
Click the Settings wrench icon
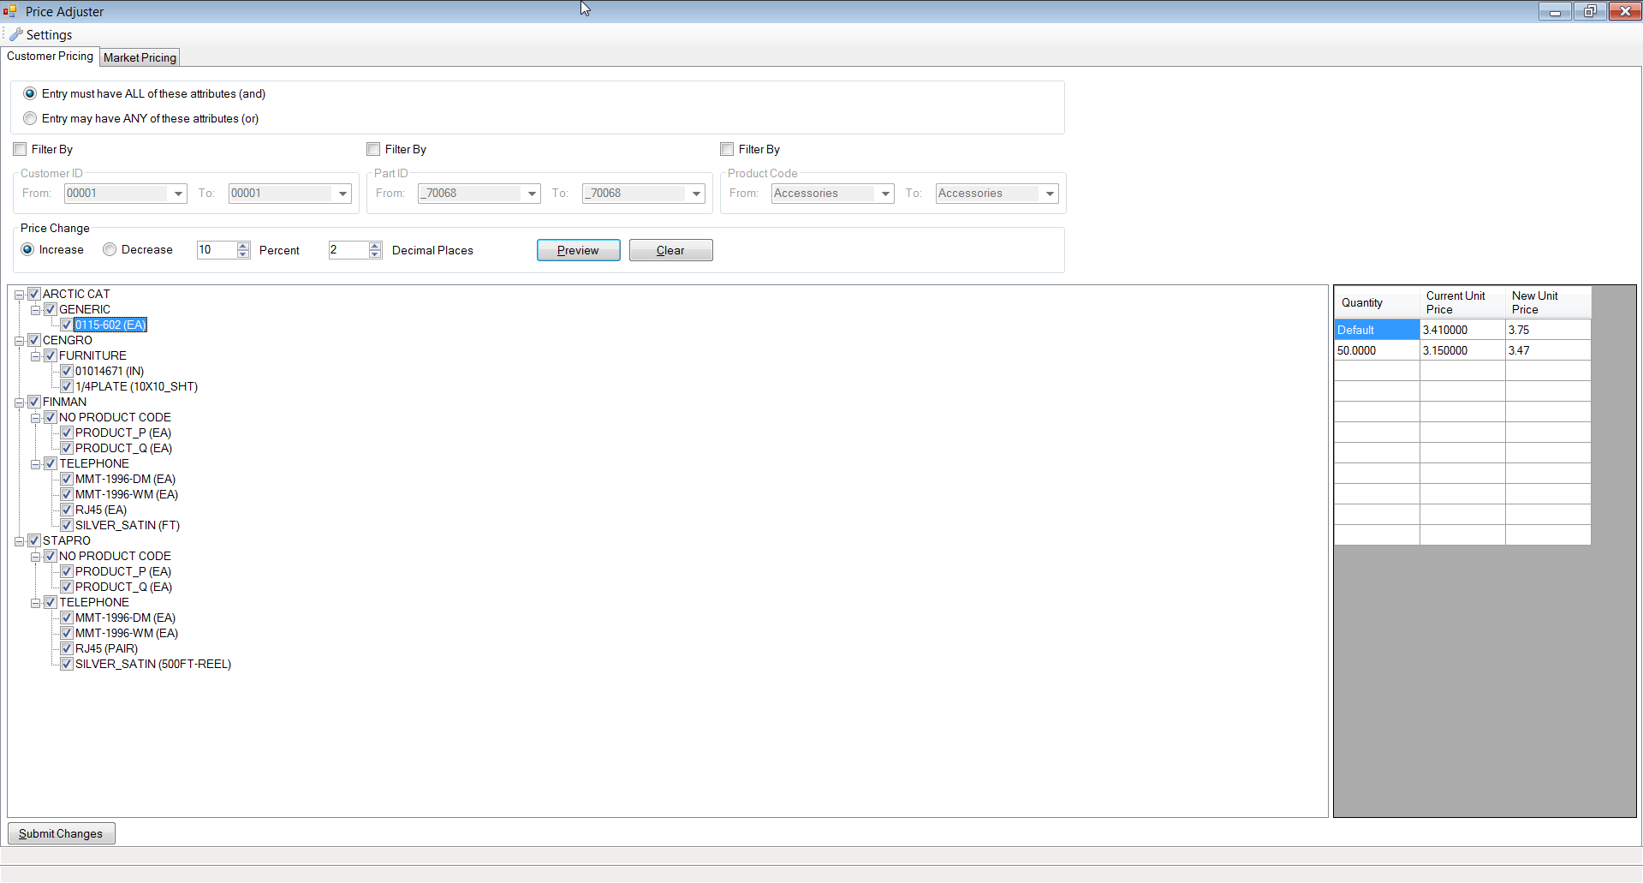point(16,34)
